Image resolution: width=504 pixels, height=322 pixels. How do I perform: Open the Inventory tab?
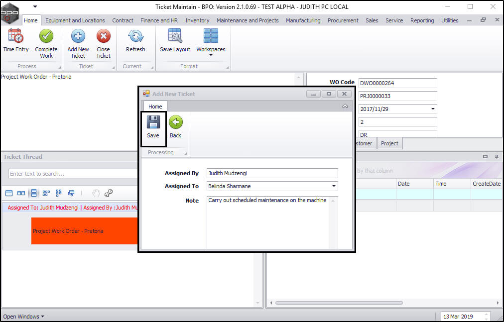point(197,20)
